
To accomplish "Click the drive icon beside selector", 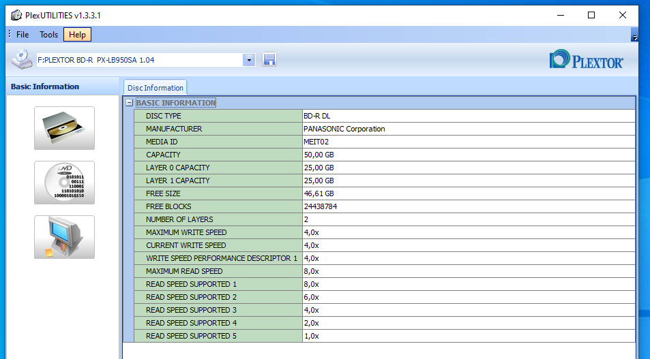I will [x=22, y=59].
